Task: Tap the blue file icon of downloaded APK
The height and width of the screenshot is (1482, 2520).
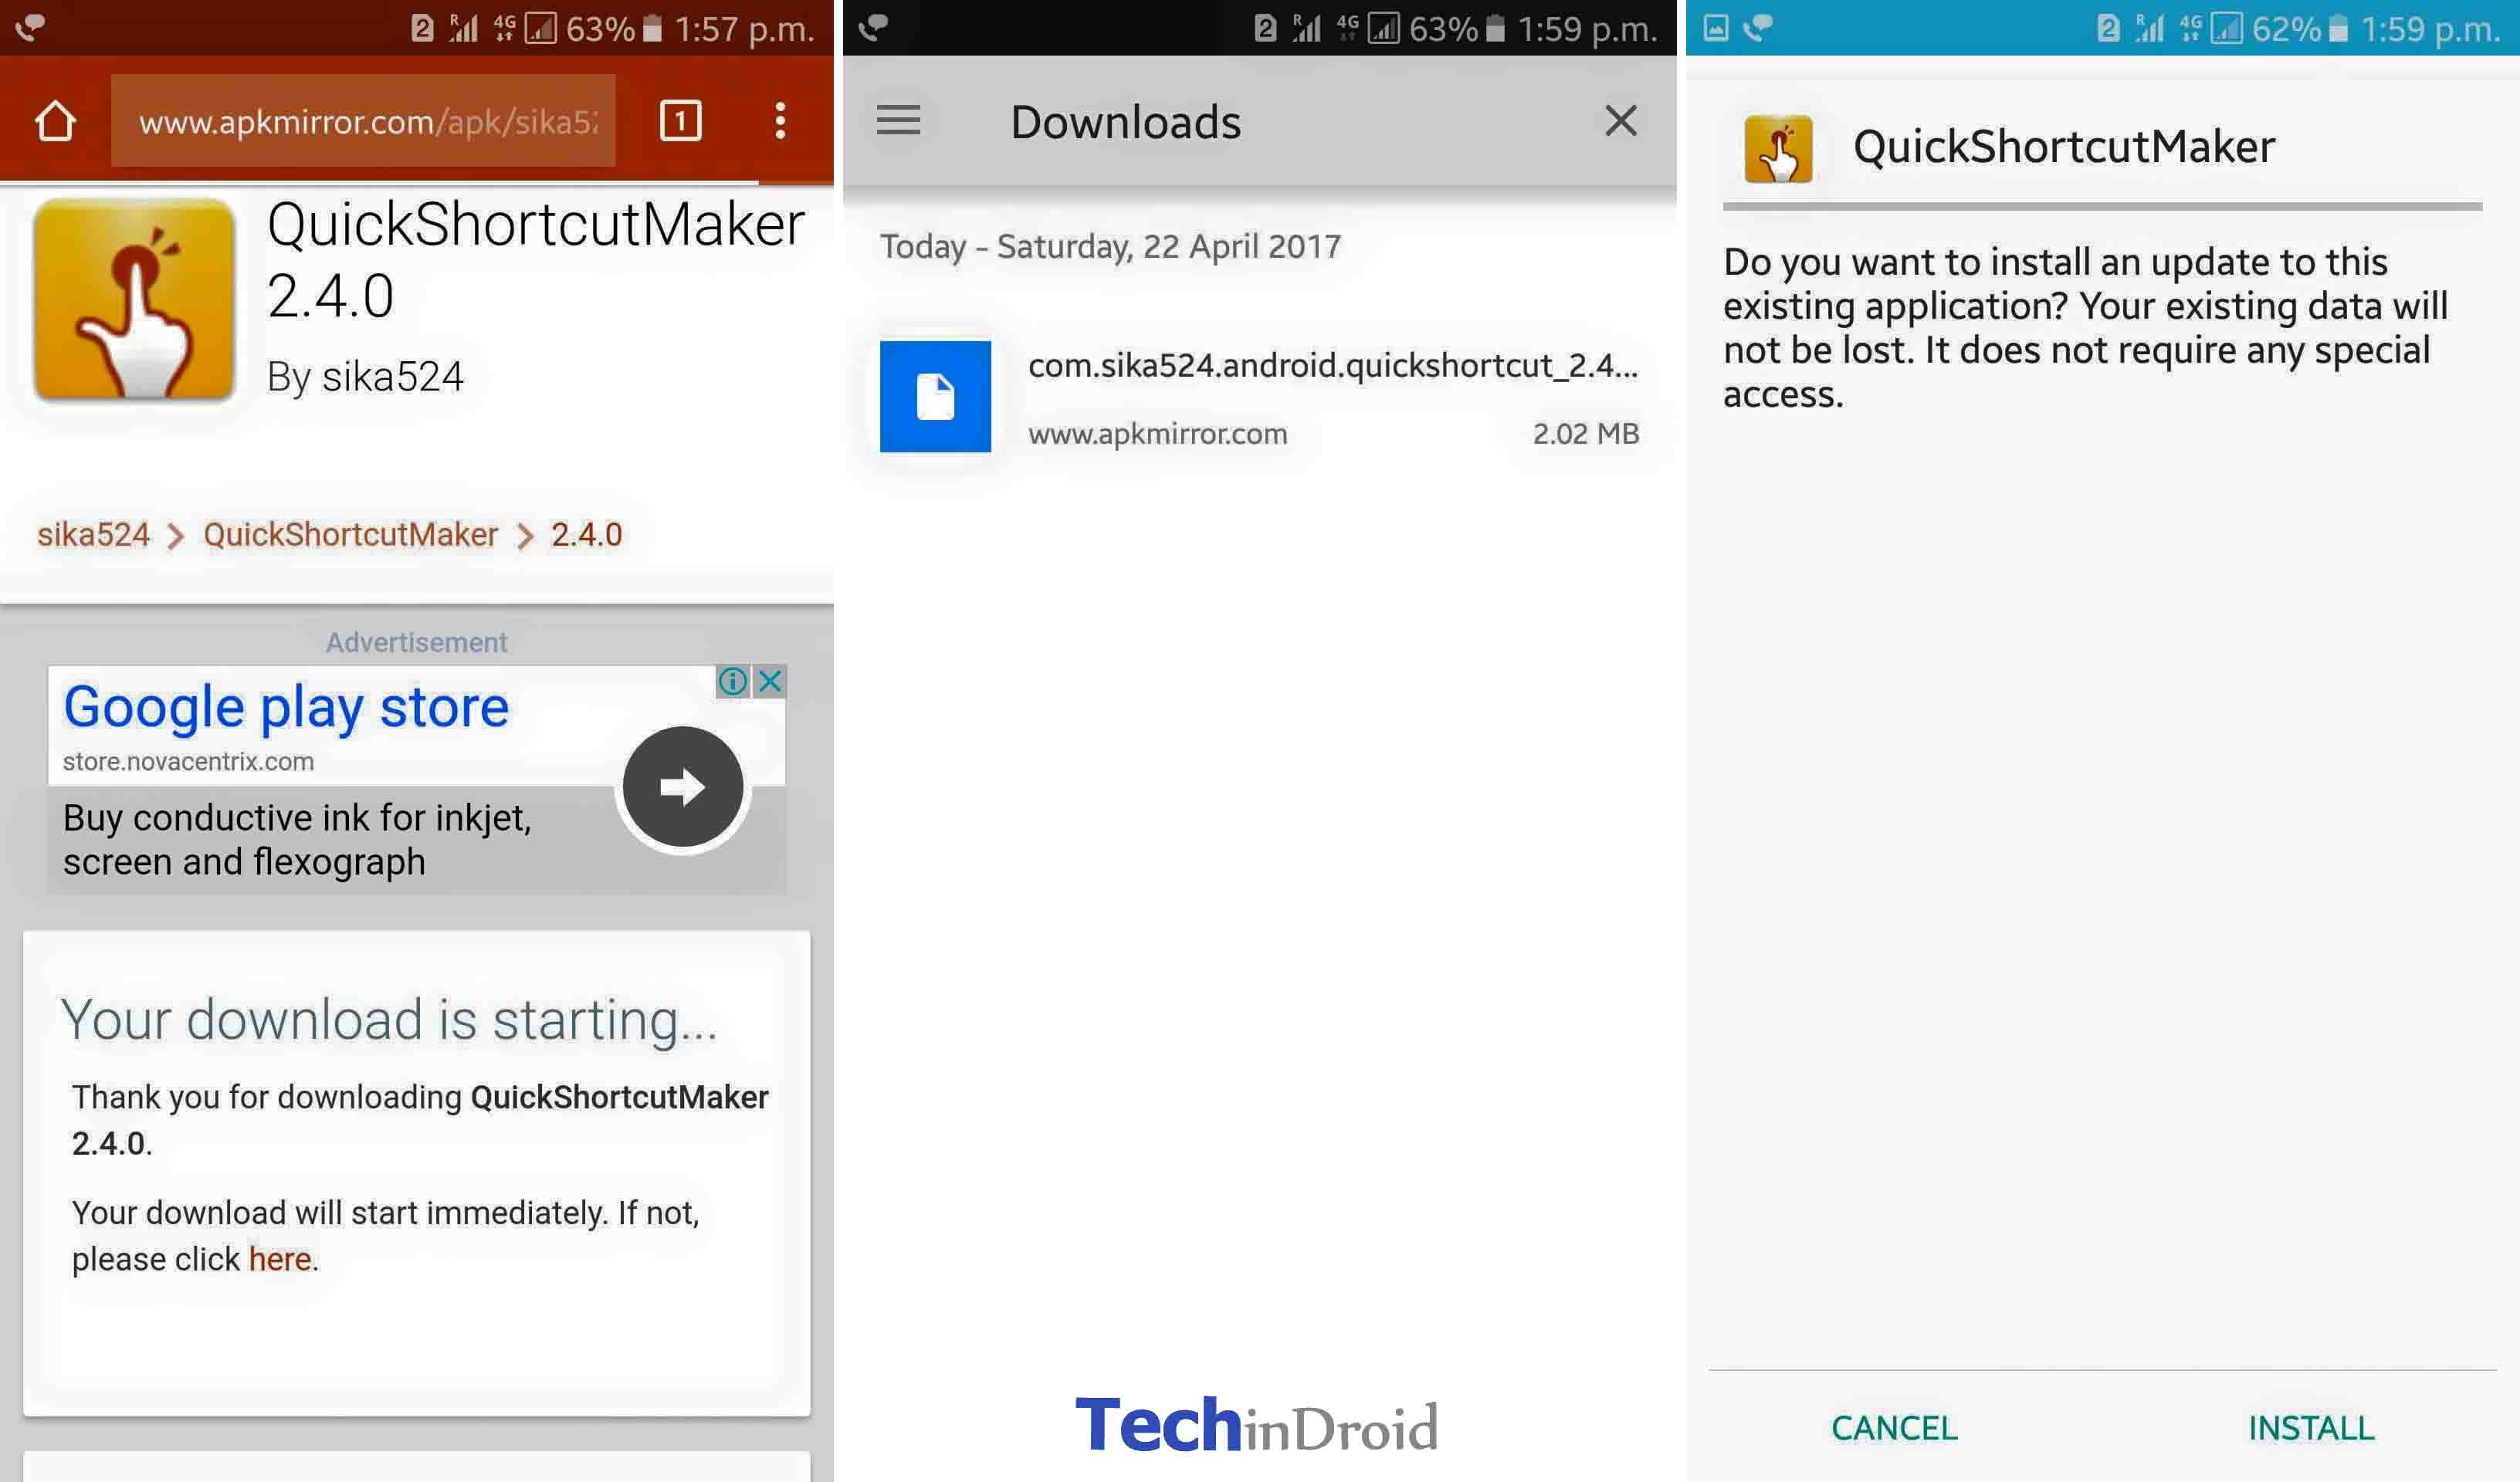Action: click(x=935, y=396)
